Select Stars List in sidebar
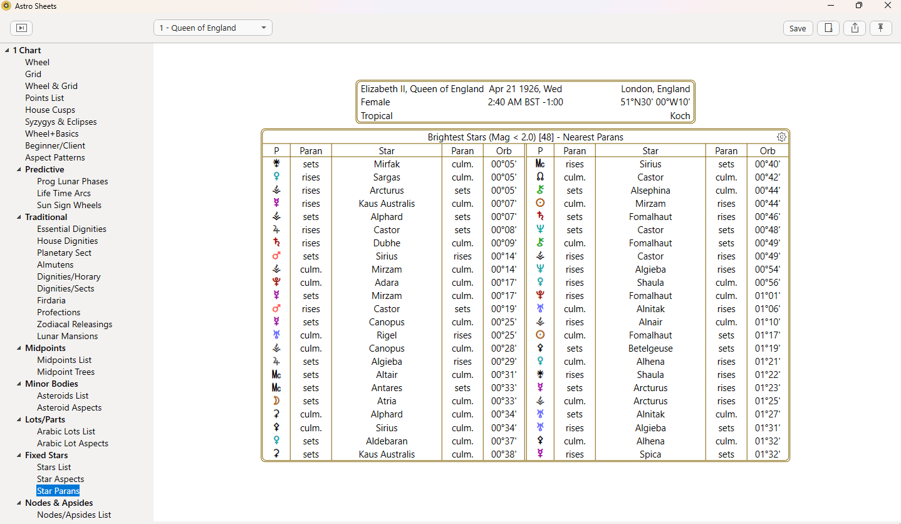901x524 pixels. click(54, 467)
